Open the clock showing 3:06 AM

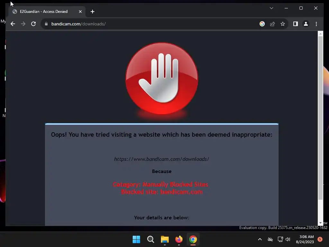pyautogui.click(x=305, y=239)
